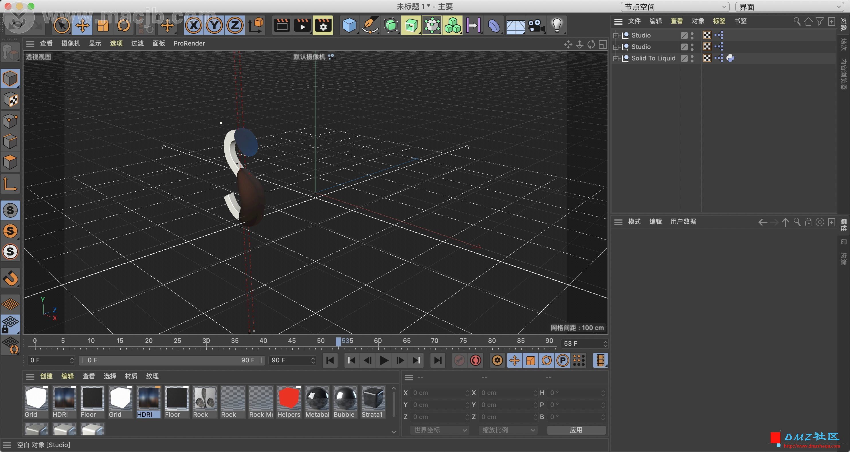Switch to Edges mode
This screenshot has height=452, width=850.
10,142
